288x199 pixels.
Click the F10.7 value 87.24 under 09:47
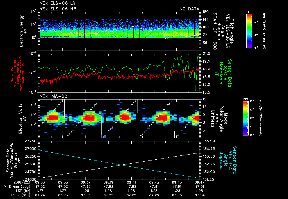199,195
